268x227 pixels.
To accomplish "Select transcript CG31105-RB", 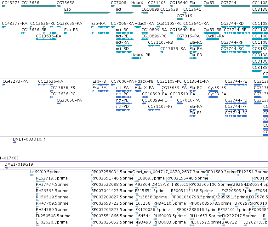I will pos(154,46).
